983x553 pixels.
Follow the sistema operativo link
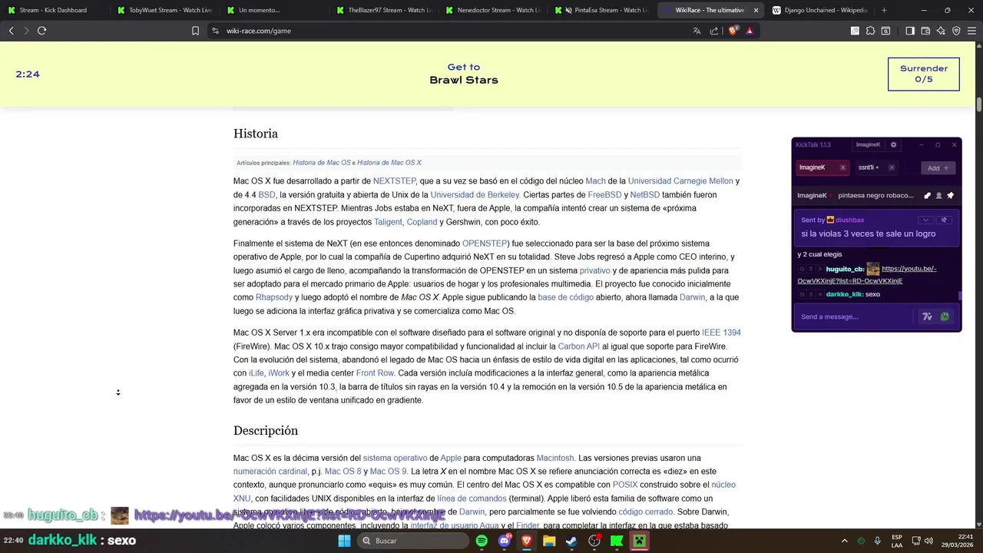point(395,458)
